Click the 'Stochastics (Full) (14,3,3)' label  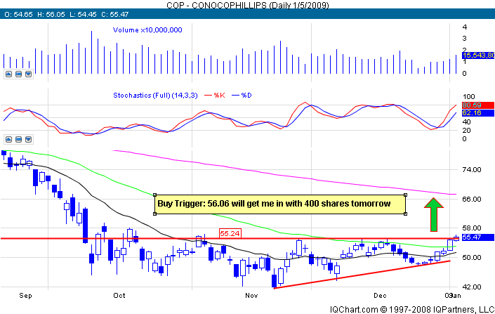point(155,95)
